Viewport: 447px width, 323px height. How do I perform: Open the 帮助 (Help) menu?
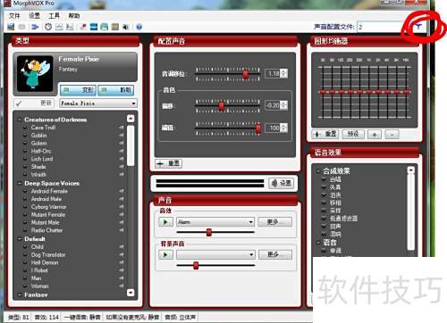[74, 16]
